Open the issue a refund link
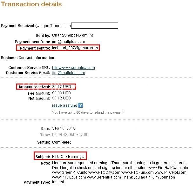The height and width of the screenshot is (189, 196). click(64, 105)
